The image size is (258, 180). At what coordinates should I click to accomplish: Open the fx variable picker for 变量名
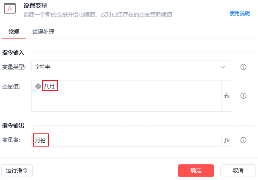tap(227, 140)
